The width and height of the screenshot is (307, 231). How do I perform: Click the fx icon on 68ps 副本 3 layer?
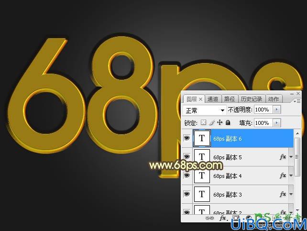[283, 194]
